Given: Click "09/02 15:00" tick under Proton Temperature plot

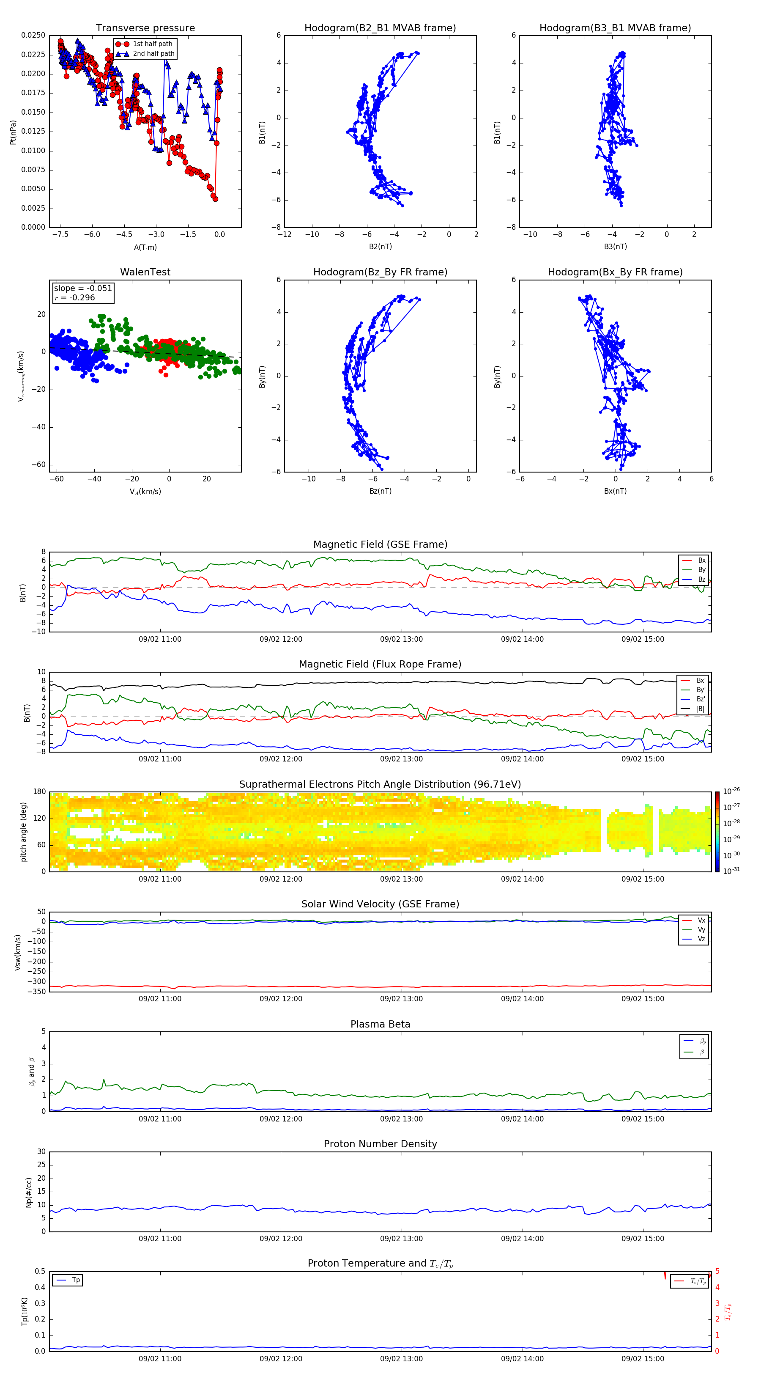Looking at the screenshot, I should coord(643,1359).
